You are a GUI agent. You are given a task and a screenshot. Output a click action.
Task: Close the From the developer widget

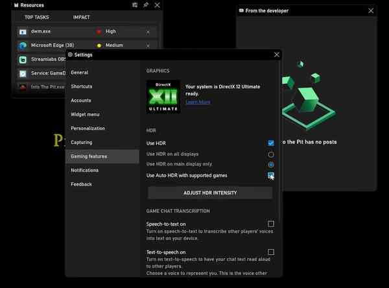370,10
